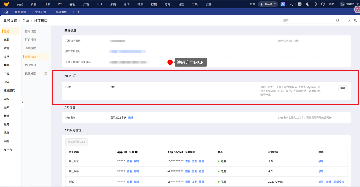The width and height of the screenshot is (360, 187).
Task: Show notifications via bell icon
Action: (x=315, y=4)
